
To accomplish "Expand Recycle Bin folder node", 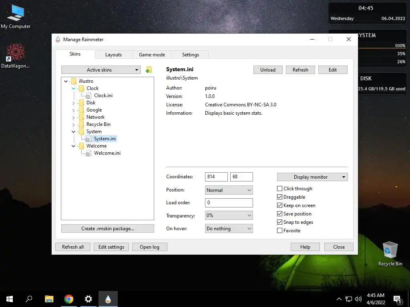I will coord(74,125).
